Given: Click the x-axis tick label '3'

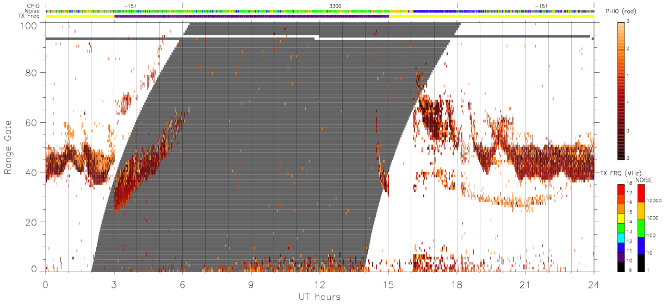Looking at the screenshot, I should pos(114,284).
